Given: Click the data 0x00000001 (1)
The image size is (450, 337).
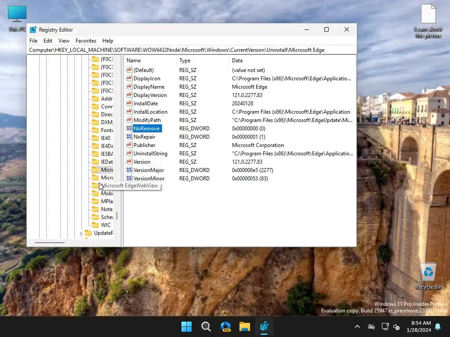Looking at the screenshot, I should (249, 137).
